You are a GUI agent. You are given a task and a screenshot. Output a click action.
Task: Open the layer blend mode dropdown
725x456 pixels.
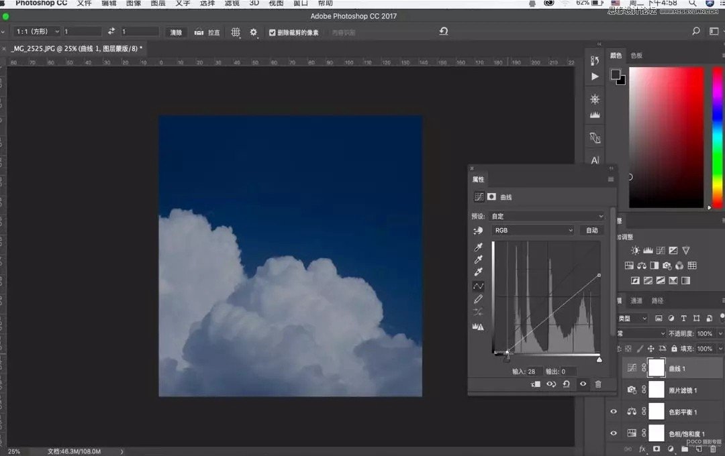(641, 333)
